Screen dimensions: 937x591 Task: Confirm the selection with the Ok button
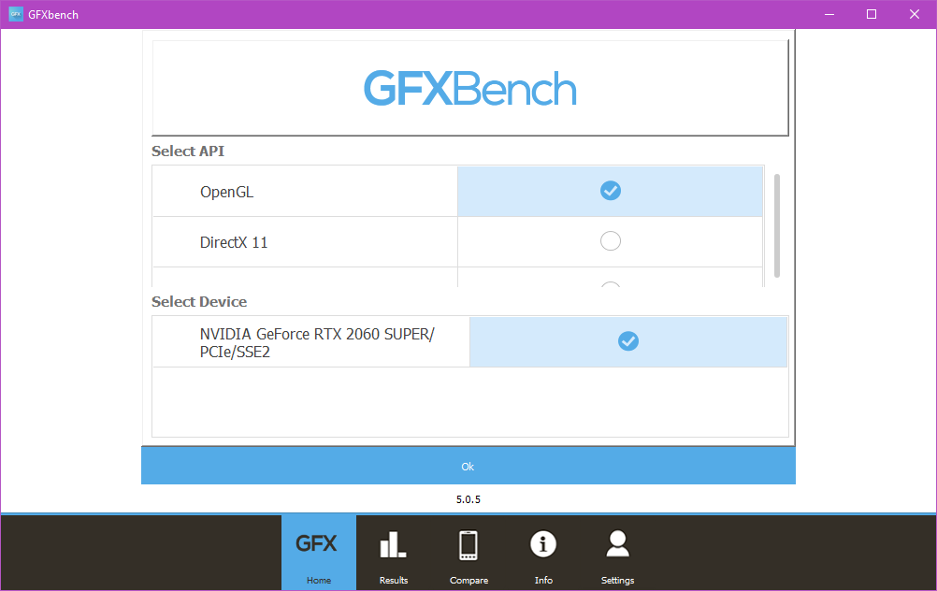(x=468, y=466)
